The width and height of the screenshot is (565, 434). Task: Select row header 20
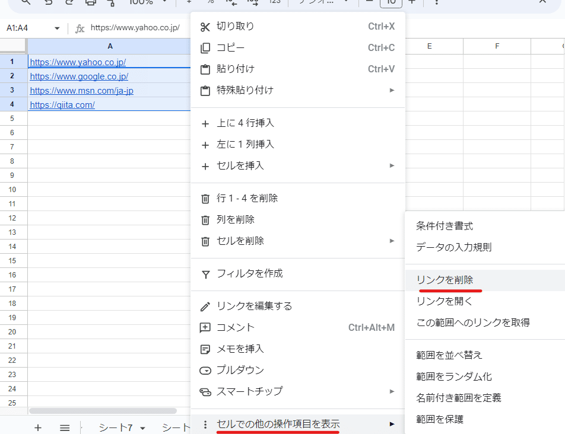pyautogui.click(x=12, y=332)
